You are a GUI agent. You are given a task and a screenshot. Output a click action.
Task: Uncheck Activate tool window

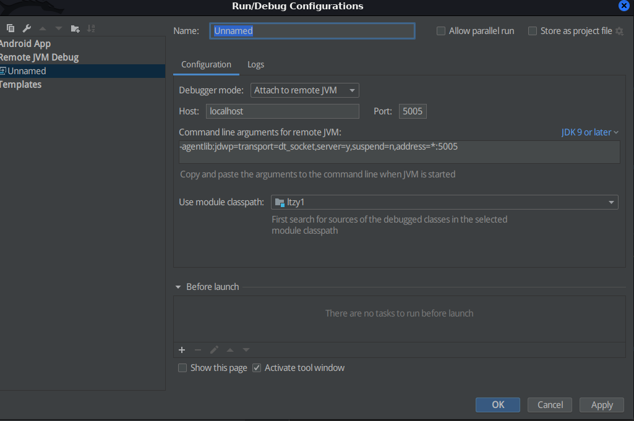(x=257, y=368)
